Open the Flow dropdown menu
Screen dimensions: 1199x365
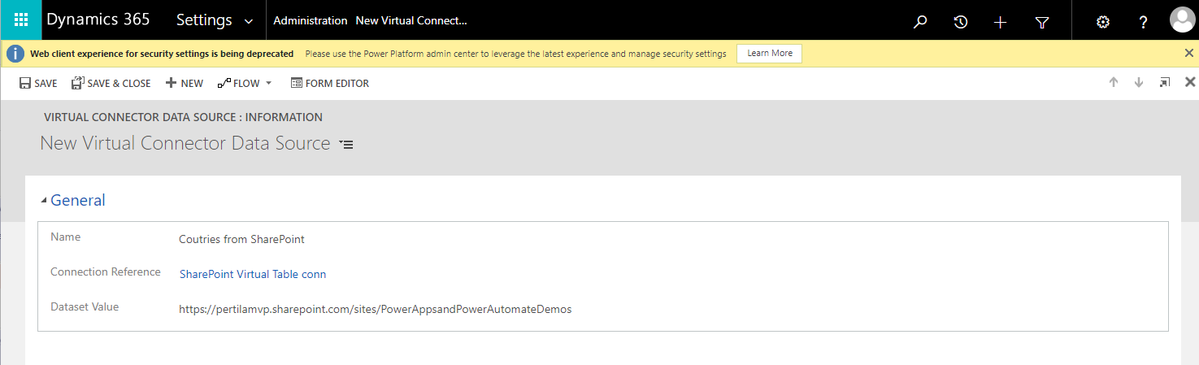[x=245, y=83]
